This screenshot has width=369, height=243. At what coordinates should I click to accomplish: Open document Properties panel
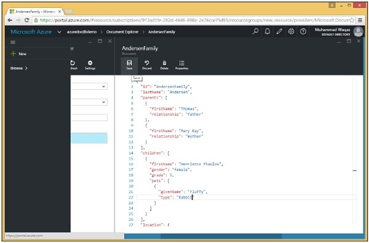(x=181, y=65)
